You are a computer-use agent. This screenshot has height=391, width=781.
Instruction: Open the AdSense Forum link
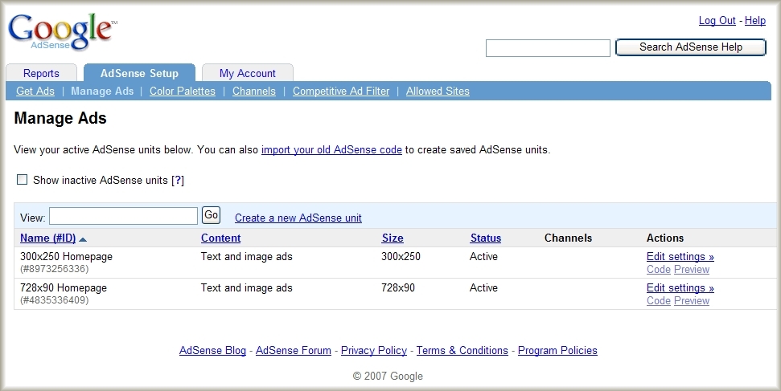(x=294, y=350)
